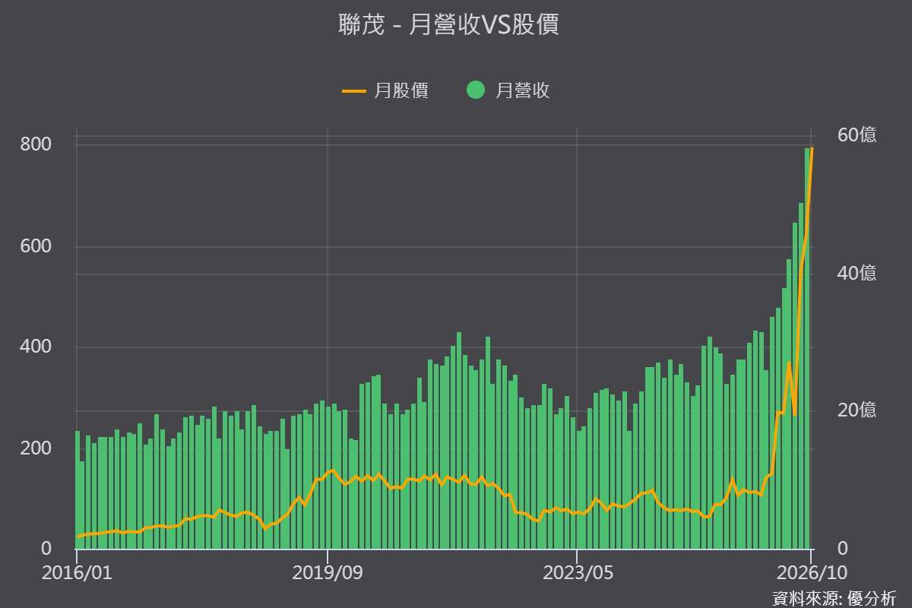Click the 800 left axis label
Screen dimensions: 912x608
coord(36,144)
